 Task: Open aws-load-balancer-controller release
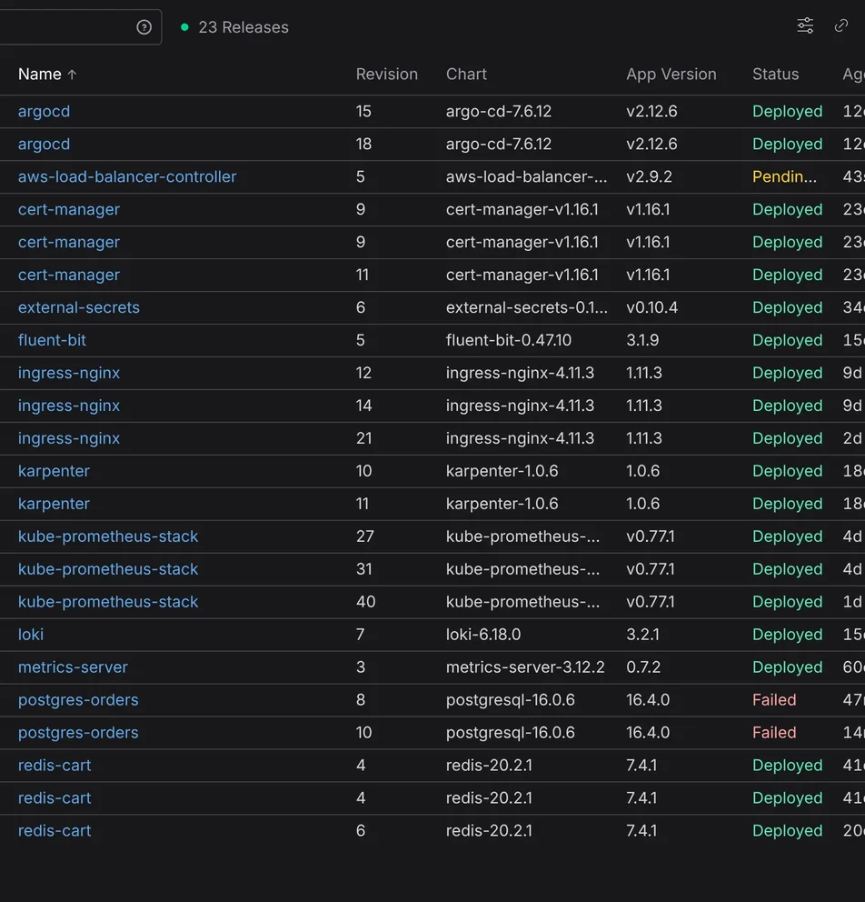point(127,176)
